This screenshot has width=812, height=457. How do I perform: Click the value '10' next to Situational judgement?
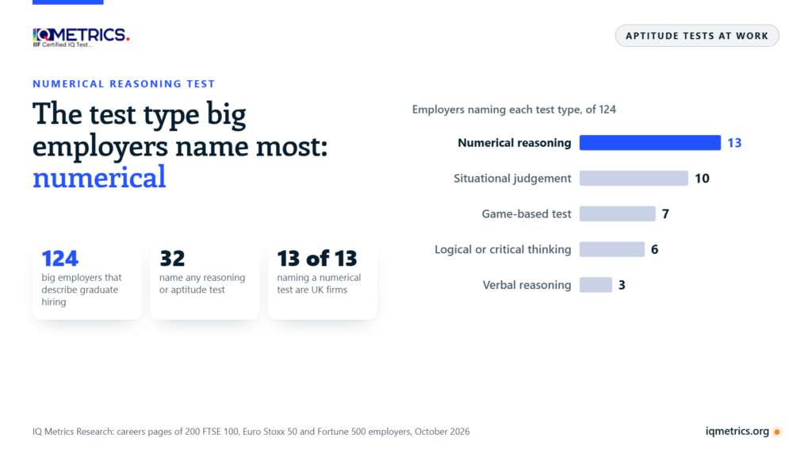click(702, 179)
